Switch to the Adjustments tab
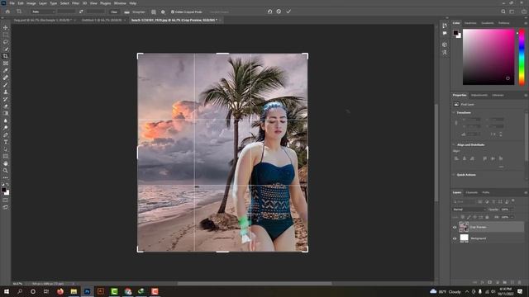Viewport: 529px width, 297px height. (x=479, y=96)
